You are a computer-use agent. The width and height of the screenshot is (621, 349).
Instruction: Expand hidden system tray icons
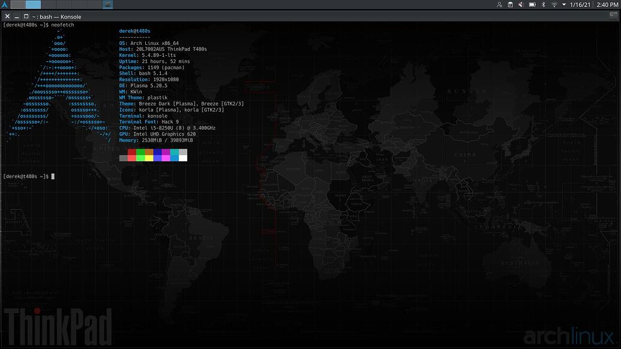[564, 4]
